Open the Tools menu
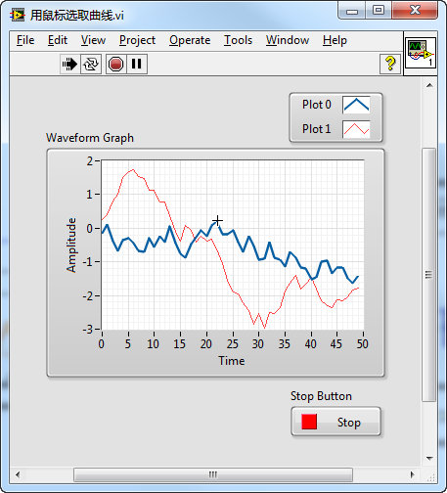This screenshot has width=447, height=493. [x=238, y=40]
